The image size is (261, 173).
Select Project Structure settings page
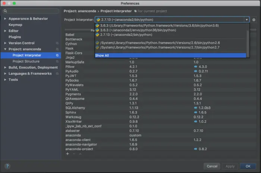31,61
